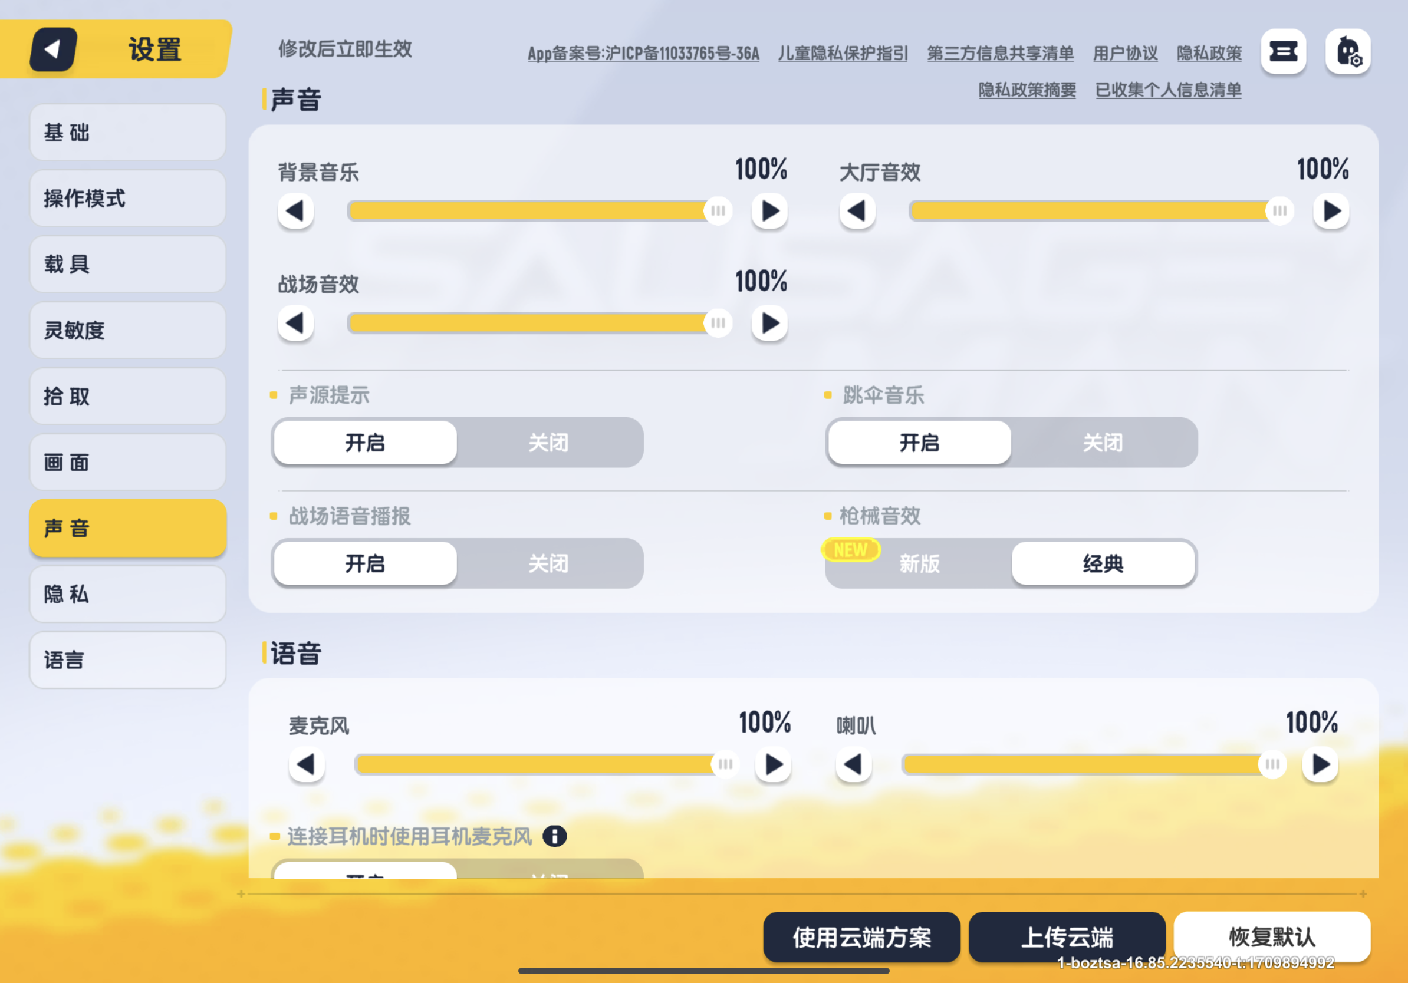1408x983 pixels.
Task: Increase 战场音效 volume with right arrow
Action: (x=769, y=323)
